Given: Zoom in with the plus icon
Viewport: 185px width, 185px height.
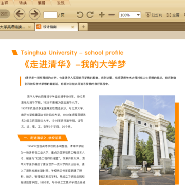Looking at the screenshot, I should pyautogui.click(x=102, y=15).
